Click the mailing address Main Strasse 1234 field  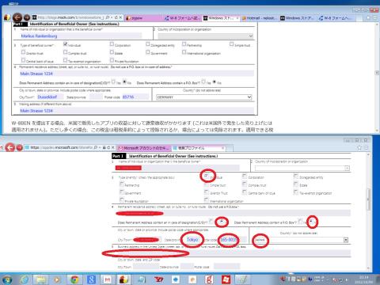coord(137,111)
